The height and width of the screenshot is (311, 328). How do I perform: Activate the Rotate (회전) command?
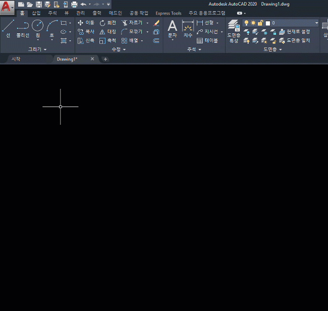(x=107, y=23)
